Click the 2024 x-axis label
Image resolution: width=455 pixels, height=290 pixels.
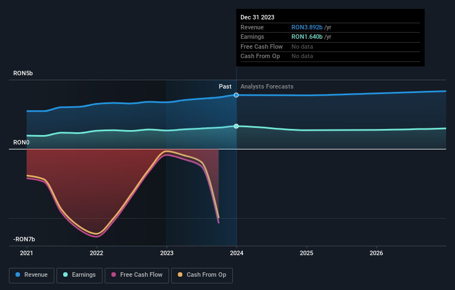pyautogui.click(x=237, y=253)
